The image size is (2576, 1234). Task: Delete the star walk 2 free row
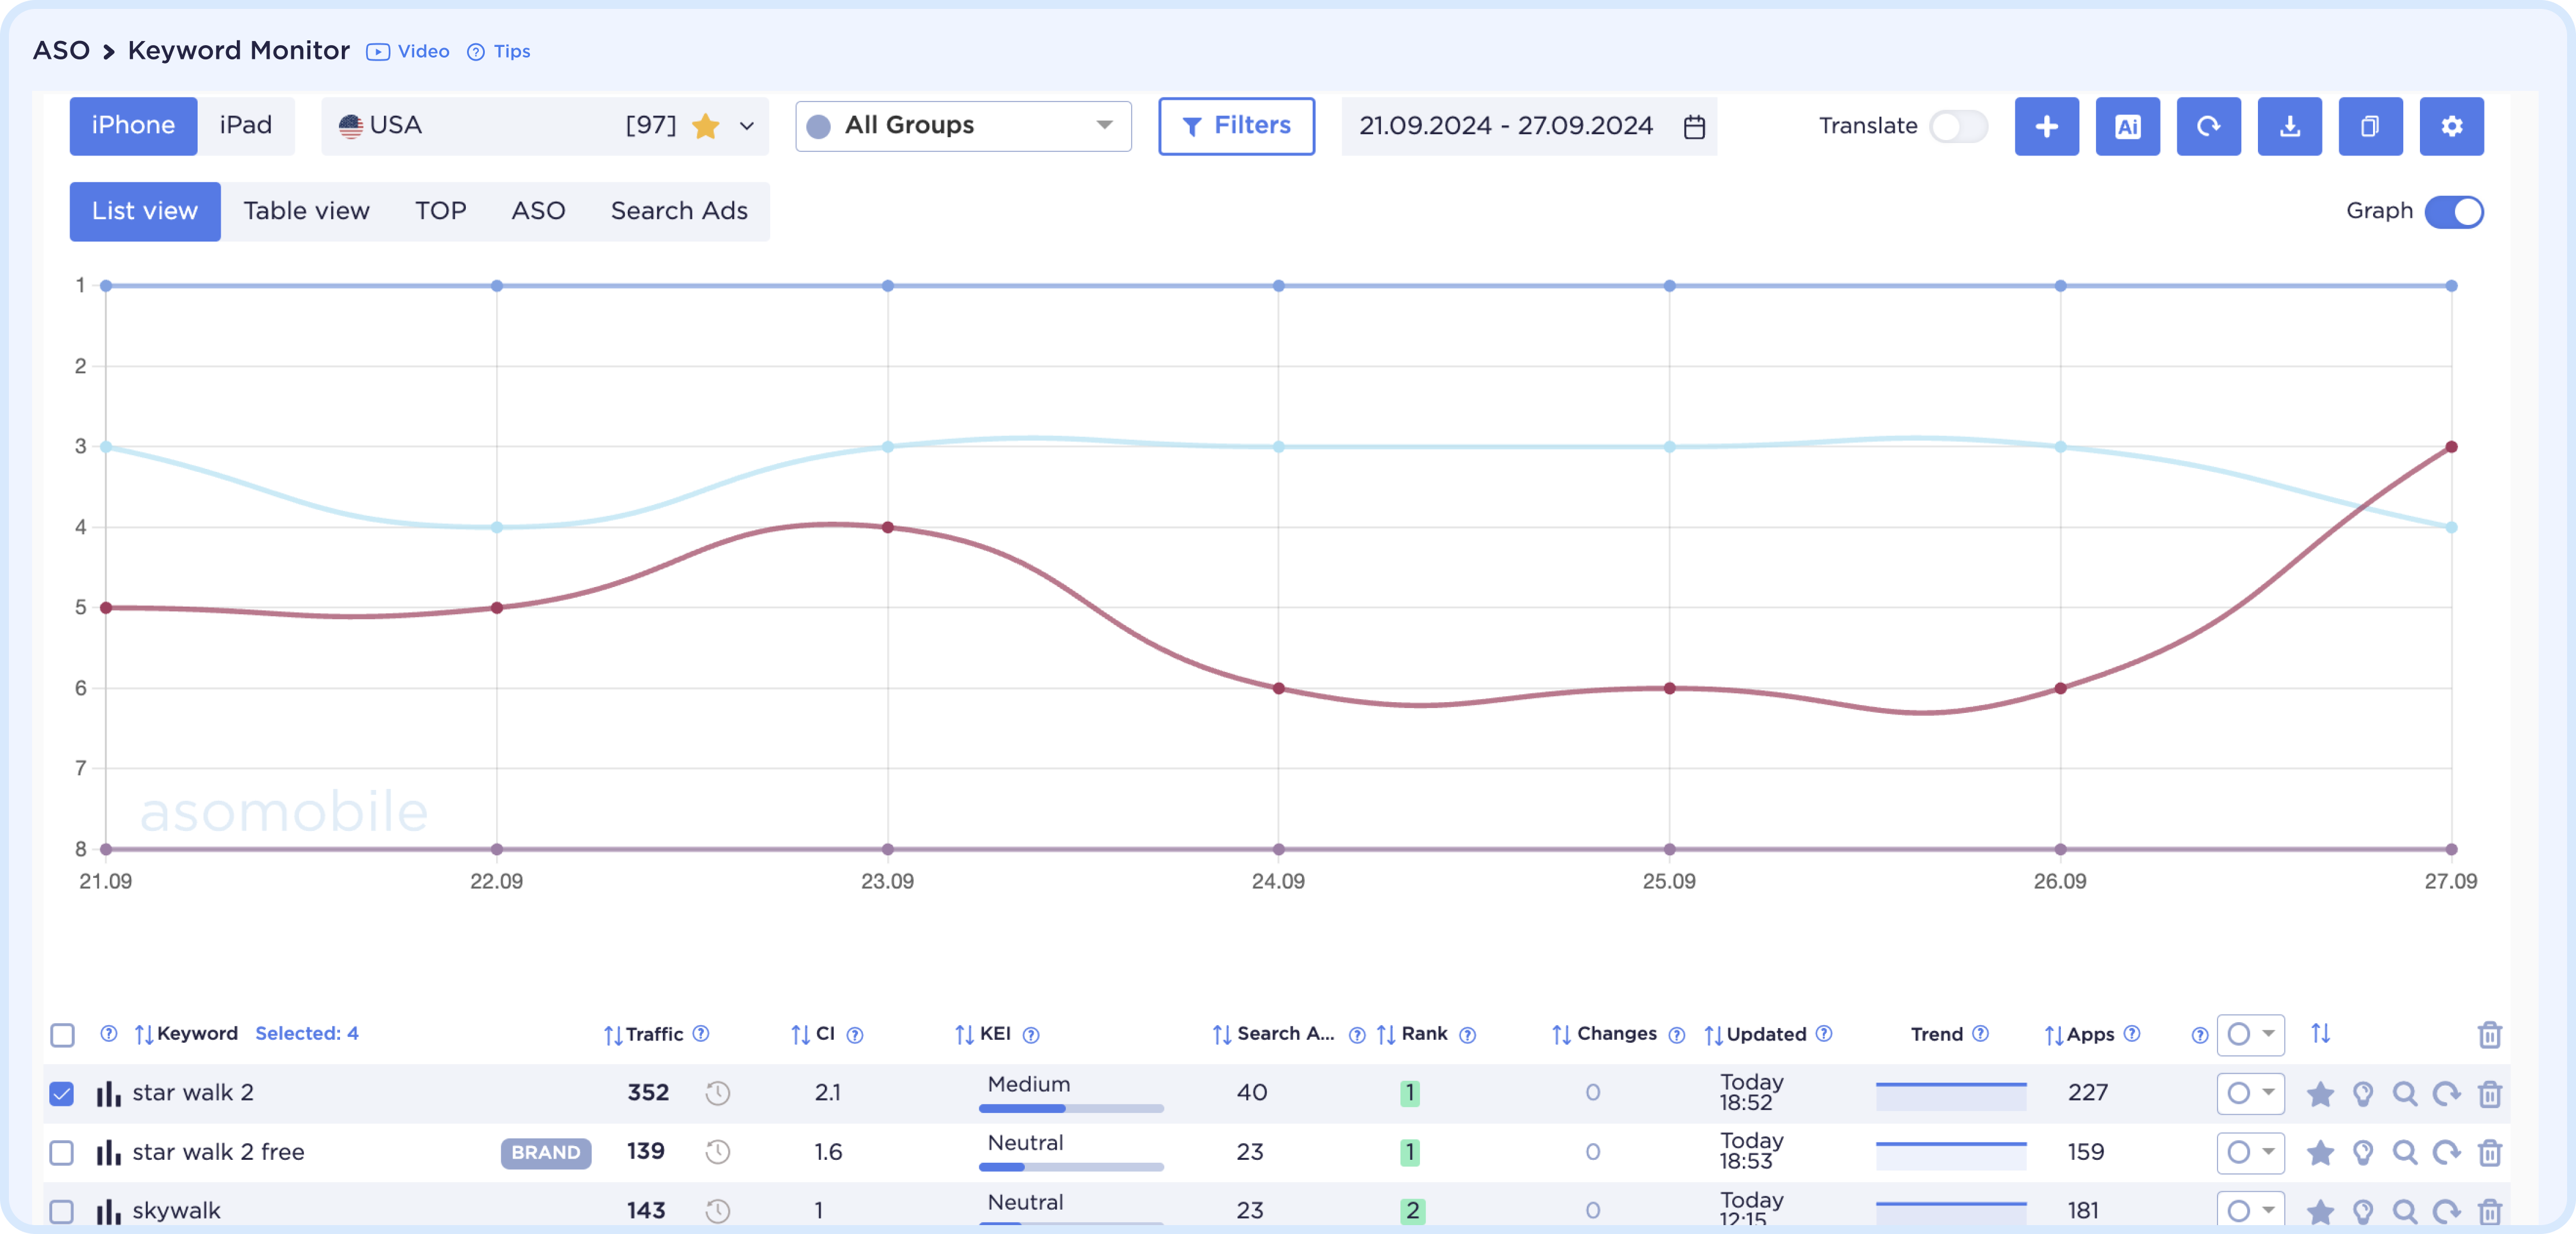tap(2489, 1153)
